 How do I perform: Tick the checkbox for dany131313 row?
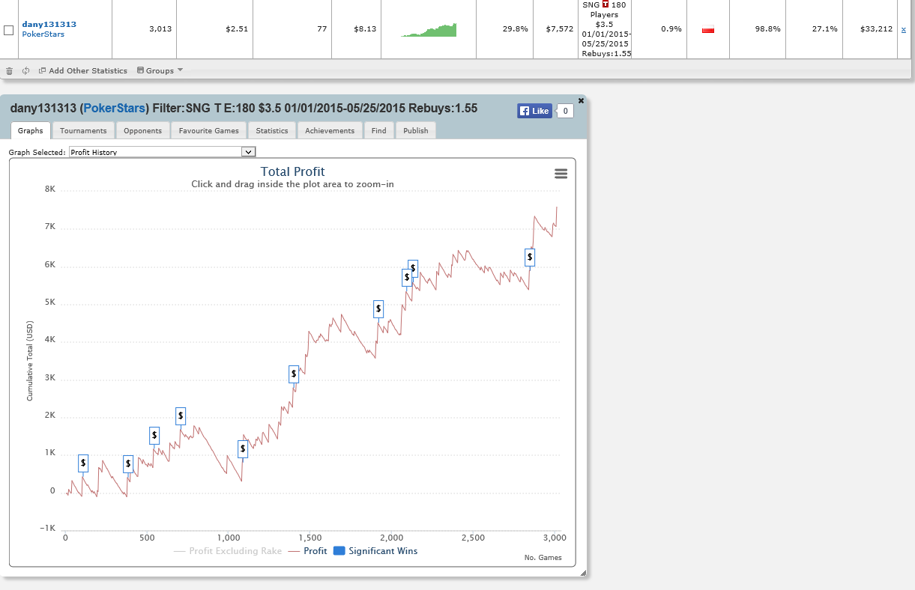pos(9,30)
